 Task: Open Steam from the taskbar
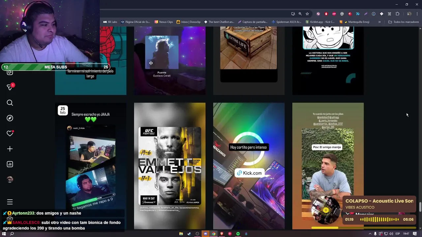click(189, 234)
